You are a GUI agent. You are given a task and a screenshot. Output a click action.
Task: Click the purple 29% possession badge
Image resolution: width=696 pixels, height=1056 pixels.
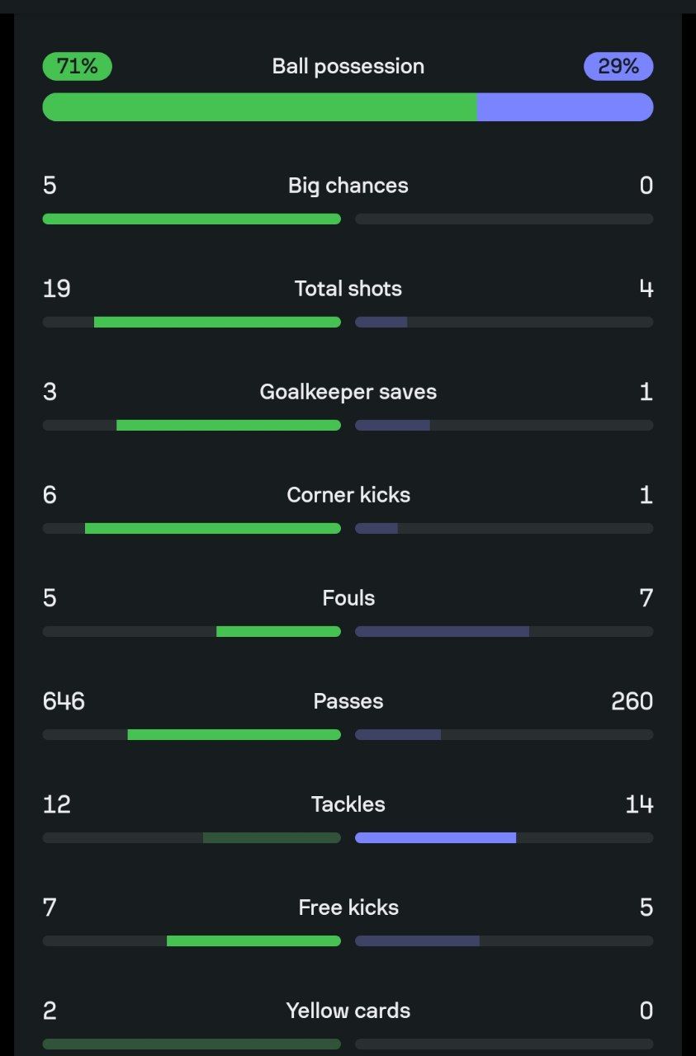(x=618, y=66)
